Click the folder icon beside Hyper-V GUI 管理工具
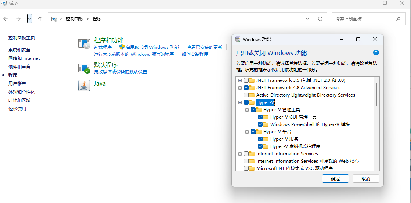 tap(266, 117)
